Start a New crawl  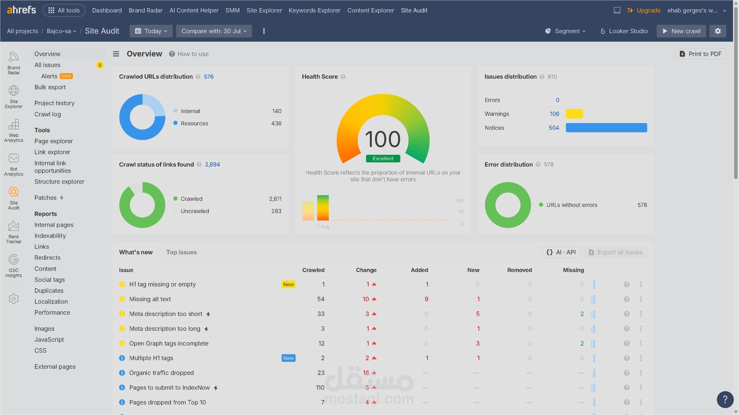tap(681, 31)
